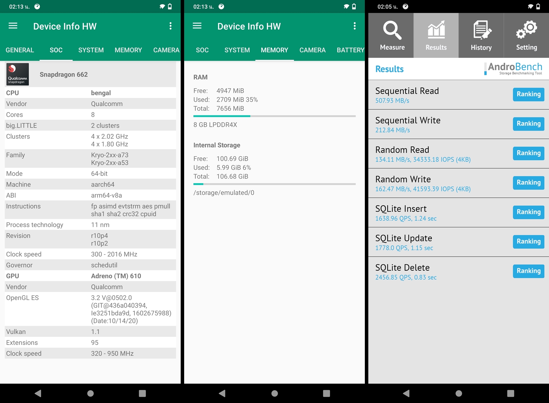Select 'schedutil' governor value

(x=104, y=265)
